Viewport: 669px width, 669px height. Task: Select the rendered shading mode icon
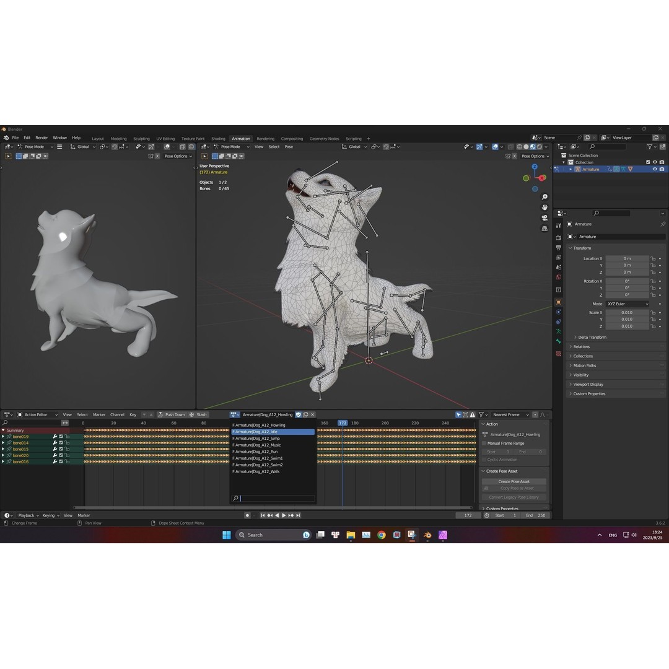540,147
